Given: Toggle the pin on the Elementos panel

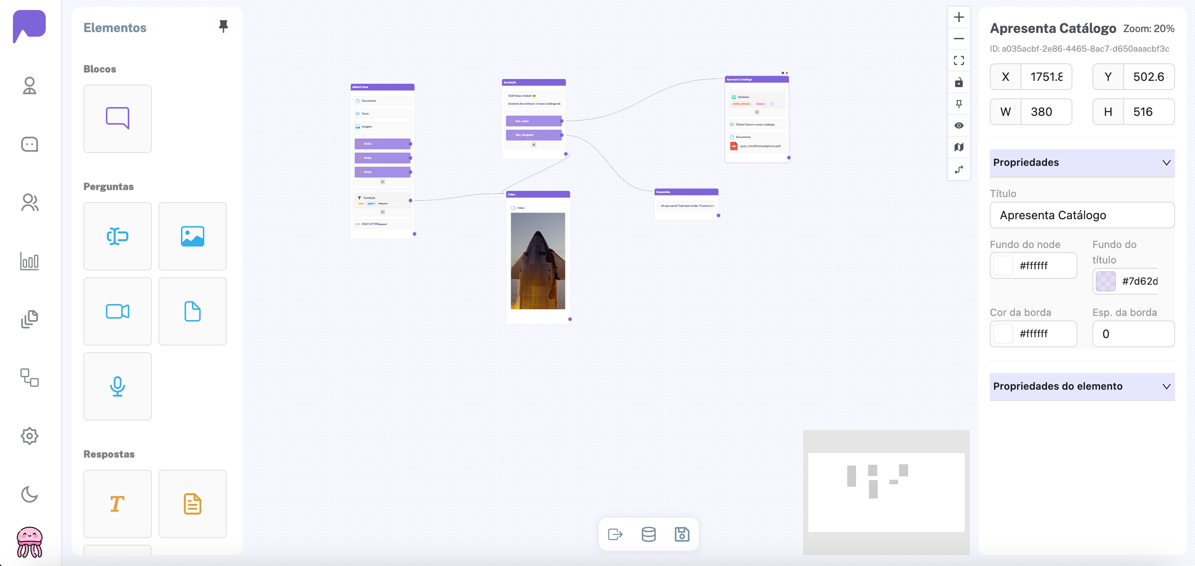Looking at the screenshot, I should tap(223, 26).
